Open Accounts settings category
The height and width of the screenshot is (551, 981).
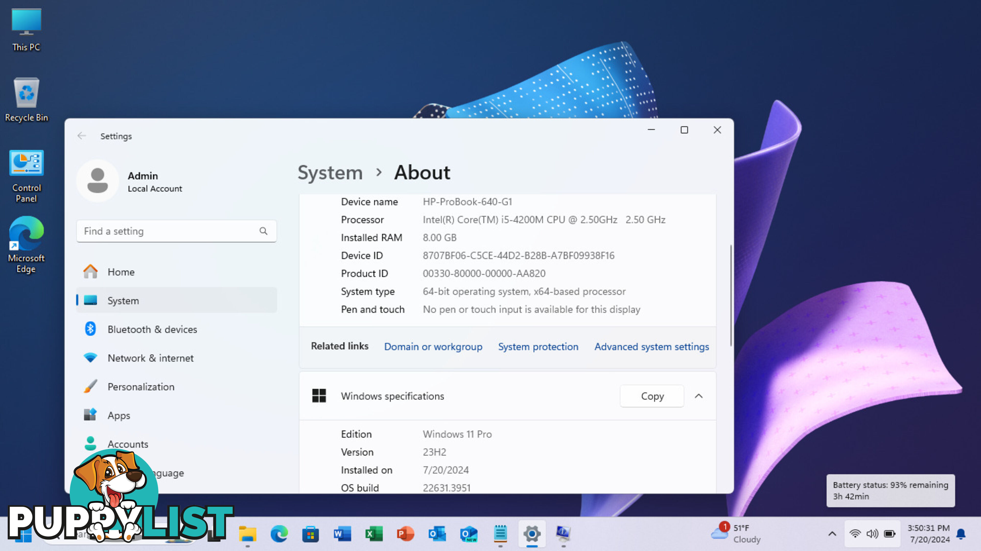pyautogui.click(x=176, y=444)
